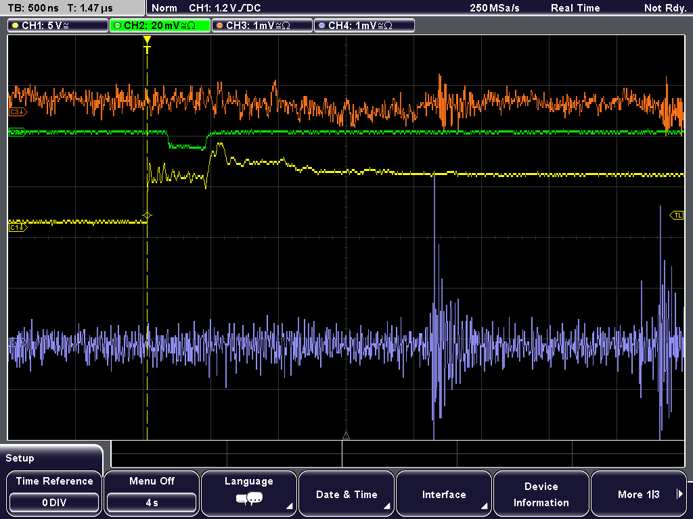
Task: Click the C1 ground level marker
Action: coord(18,227)
